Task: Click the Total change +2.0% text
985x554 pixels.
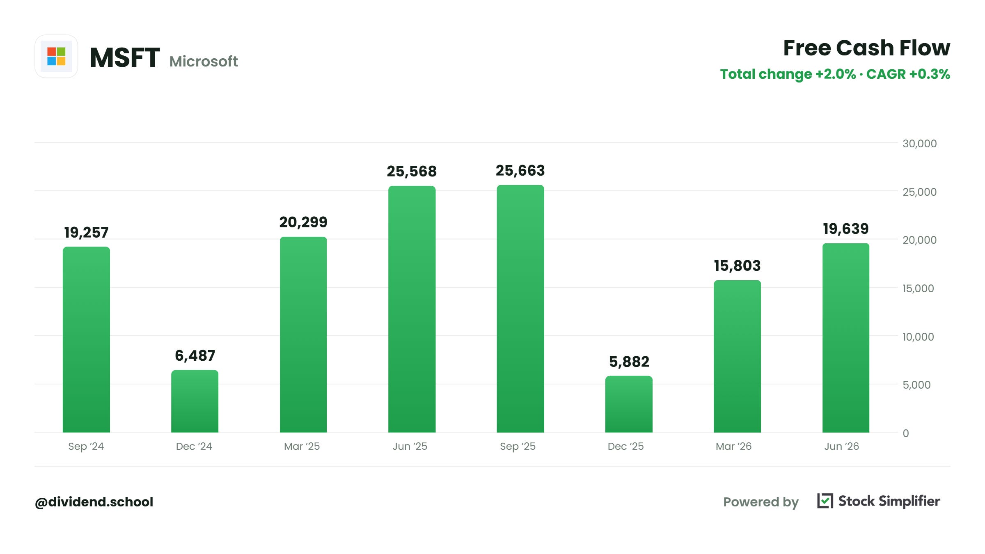Action: click(788, 74)
